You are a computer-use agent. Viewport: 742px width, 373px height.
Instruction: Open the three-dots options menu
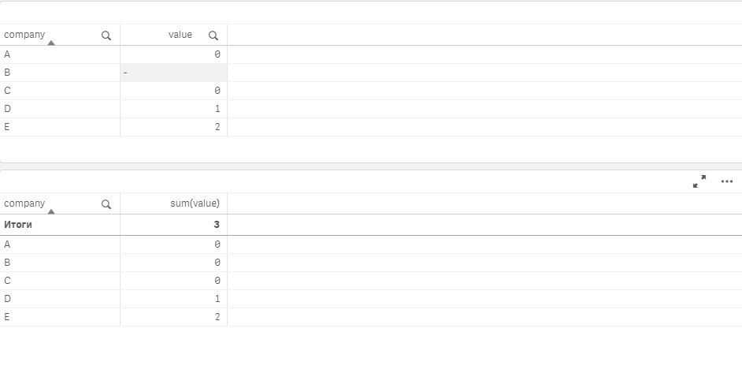[x=727, y=181]
